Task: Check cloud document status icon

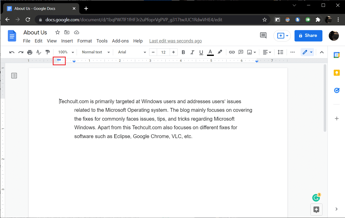Action: tap(77, 32)
